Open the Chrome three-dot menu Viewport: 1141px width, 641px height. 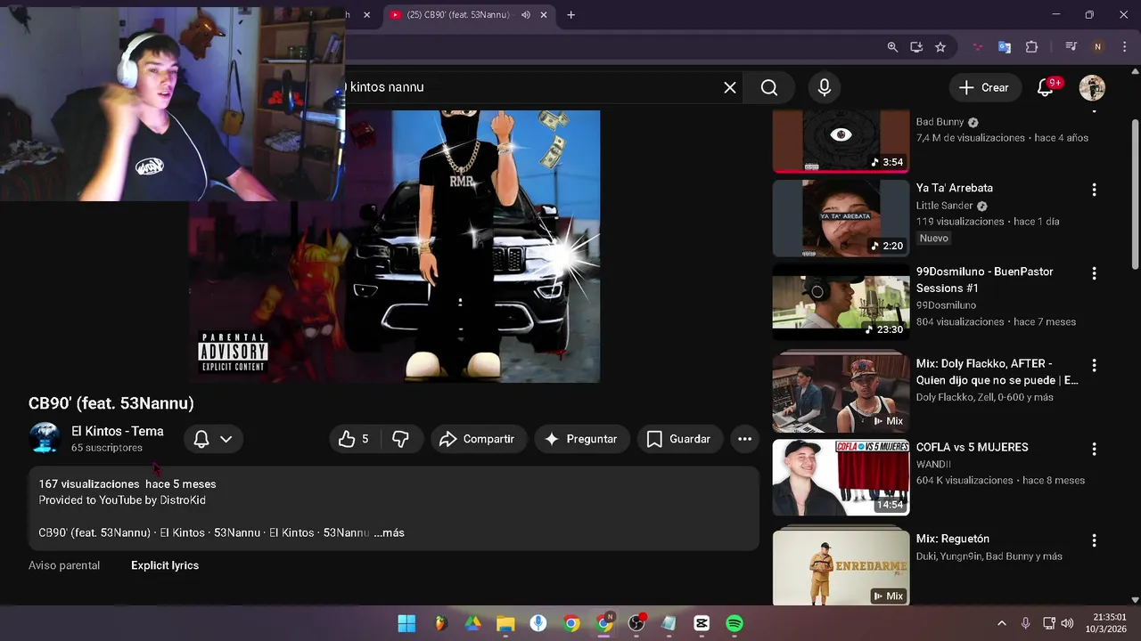(1124, 47)
